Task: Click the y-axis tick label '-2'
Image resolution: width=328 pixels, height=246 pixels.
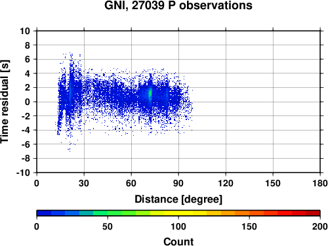Action: tap(26, 116)
